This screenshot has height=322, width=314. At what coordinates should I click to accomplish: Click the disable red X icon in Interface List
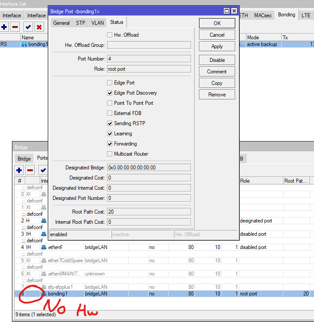pyautogui.click(x=39, y=27)
